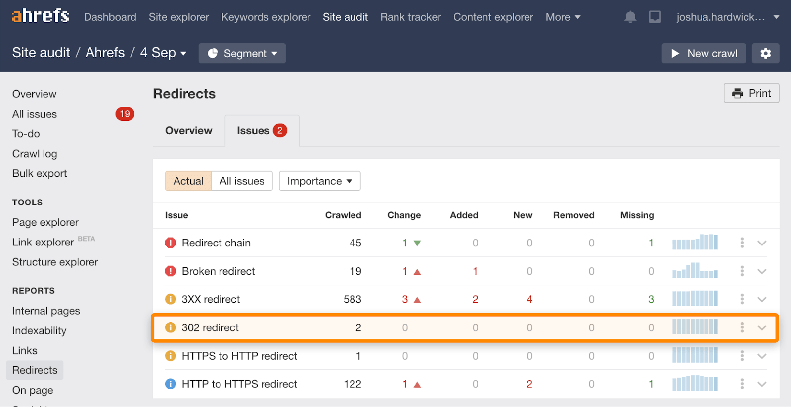The width and height of the screenshot is (791, 407).
Task: Click the Broken redirect red error icon
Action: coord(171,271)
